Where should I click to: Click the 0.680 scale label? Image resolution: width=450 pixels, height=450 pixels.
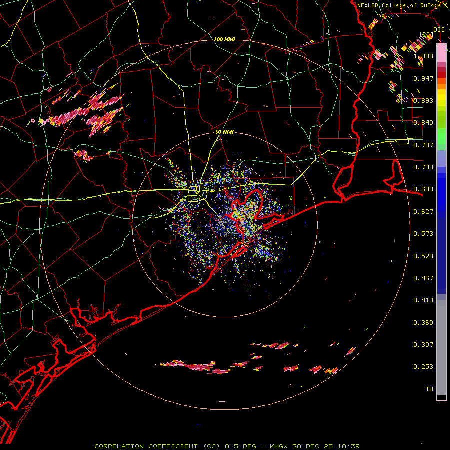(423, 189)
